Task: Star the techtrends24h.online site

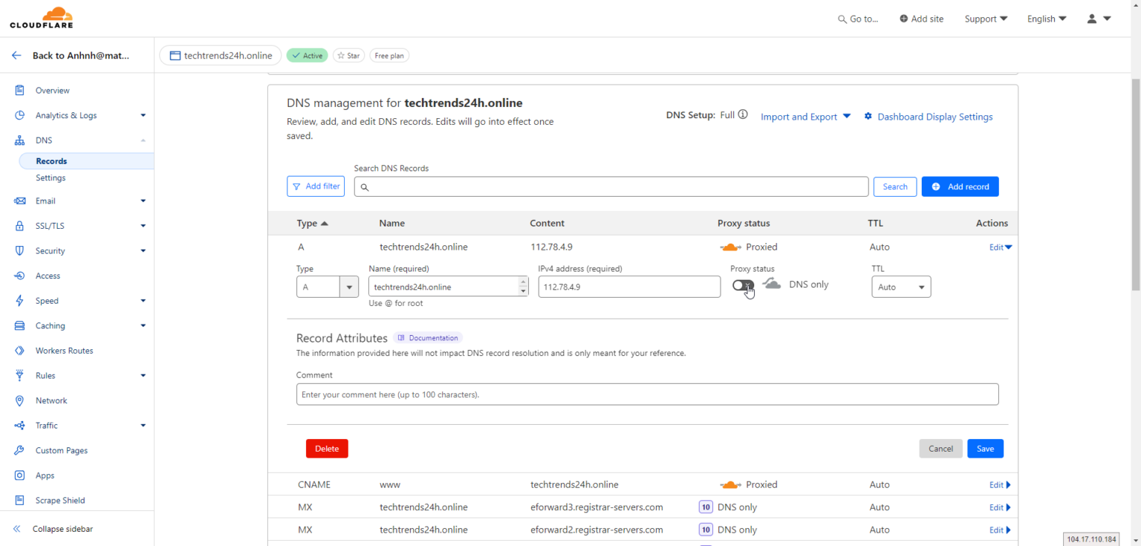Action: (x=348, y=56)
